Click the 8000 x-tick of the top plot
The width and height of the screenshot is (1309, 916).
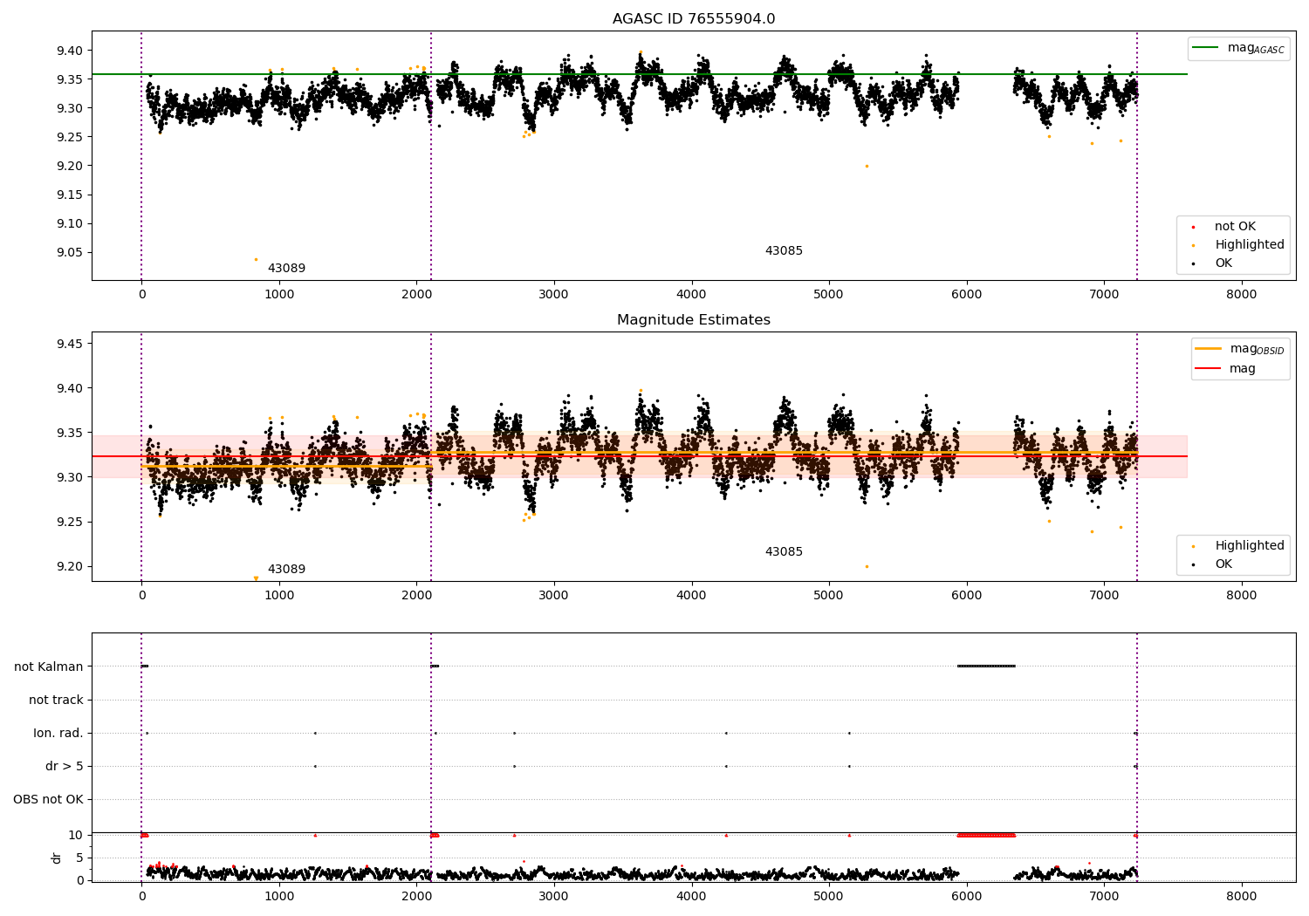[1242, 295]
